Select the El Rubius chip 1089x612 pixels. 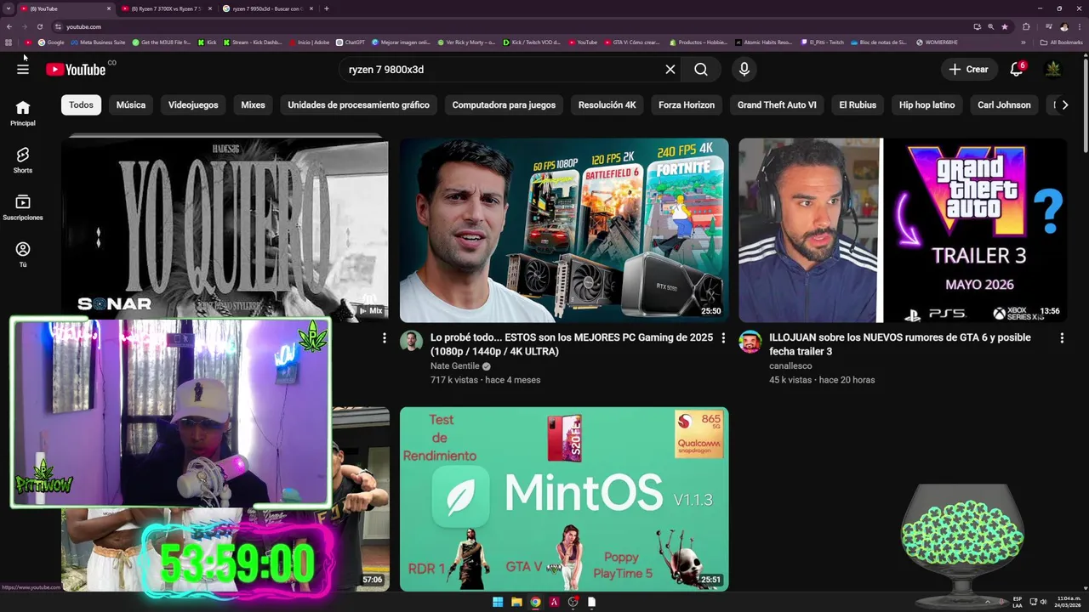tap(858, 105)
